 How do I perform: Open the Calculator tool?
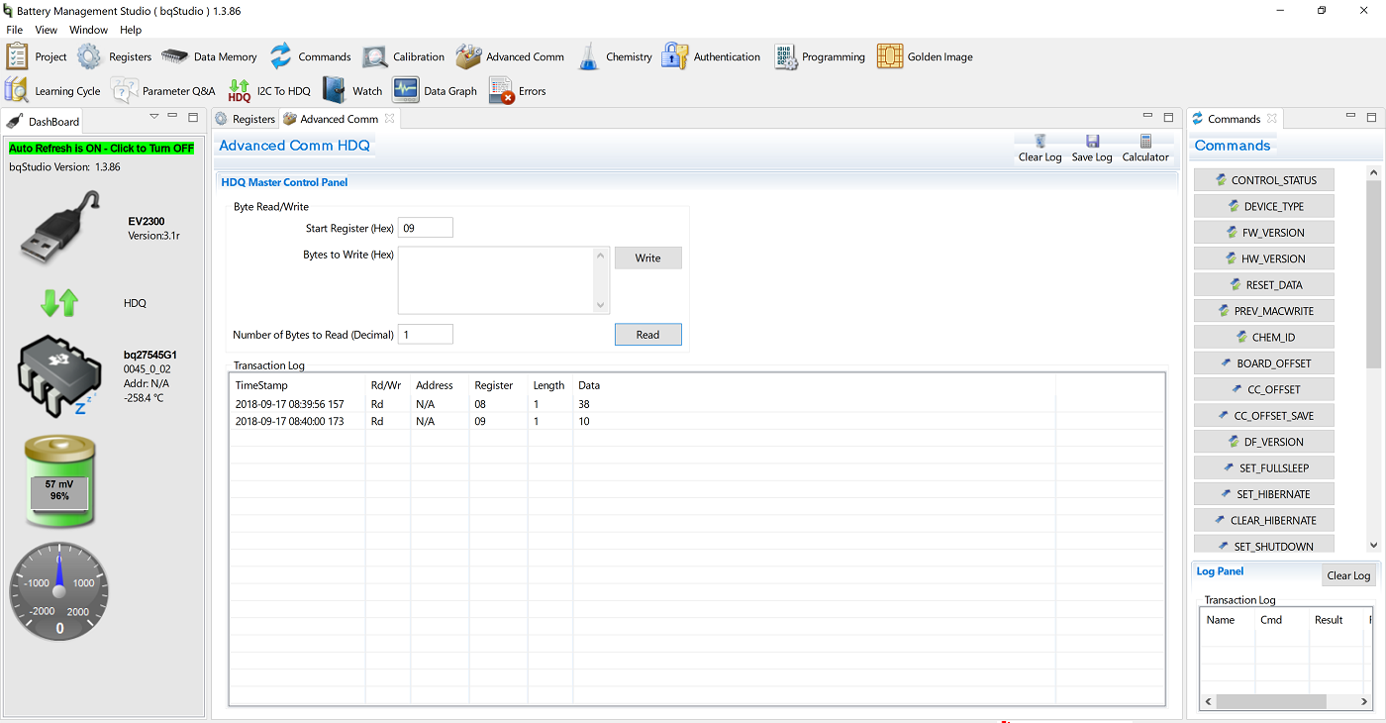pyautogui.click(x=1145, y=149)
